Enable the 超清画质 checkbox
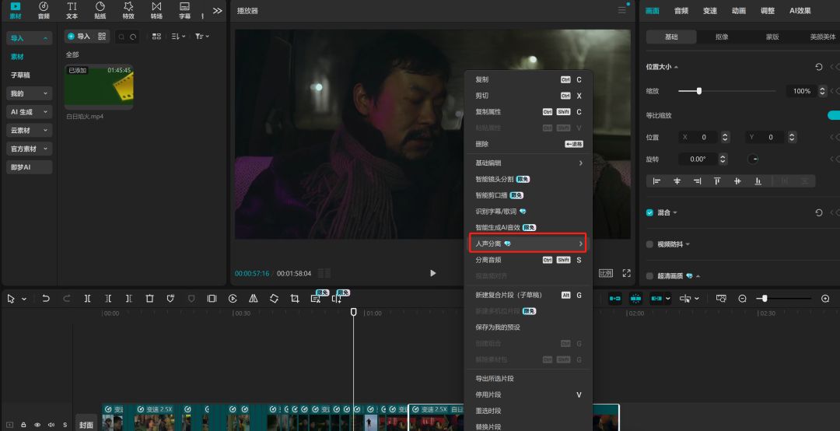Image resolution: width=840 pixels, height=431 pixels. pos(649,276)
